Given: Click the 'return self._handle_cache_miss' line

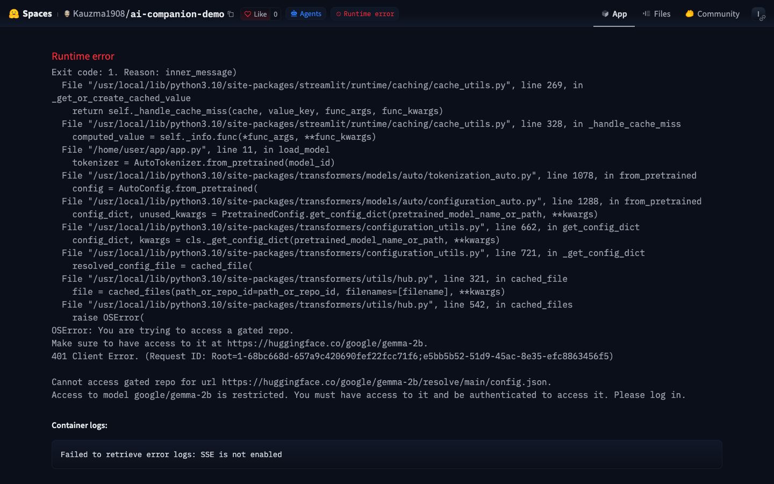Looking at the screenshot, I should point(258,111).
